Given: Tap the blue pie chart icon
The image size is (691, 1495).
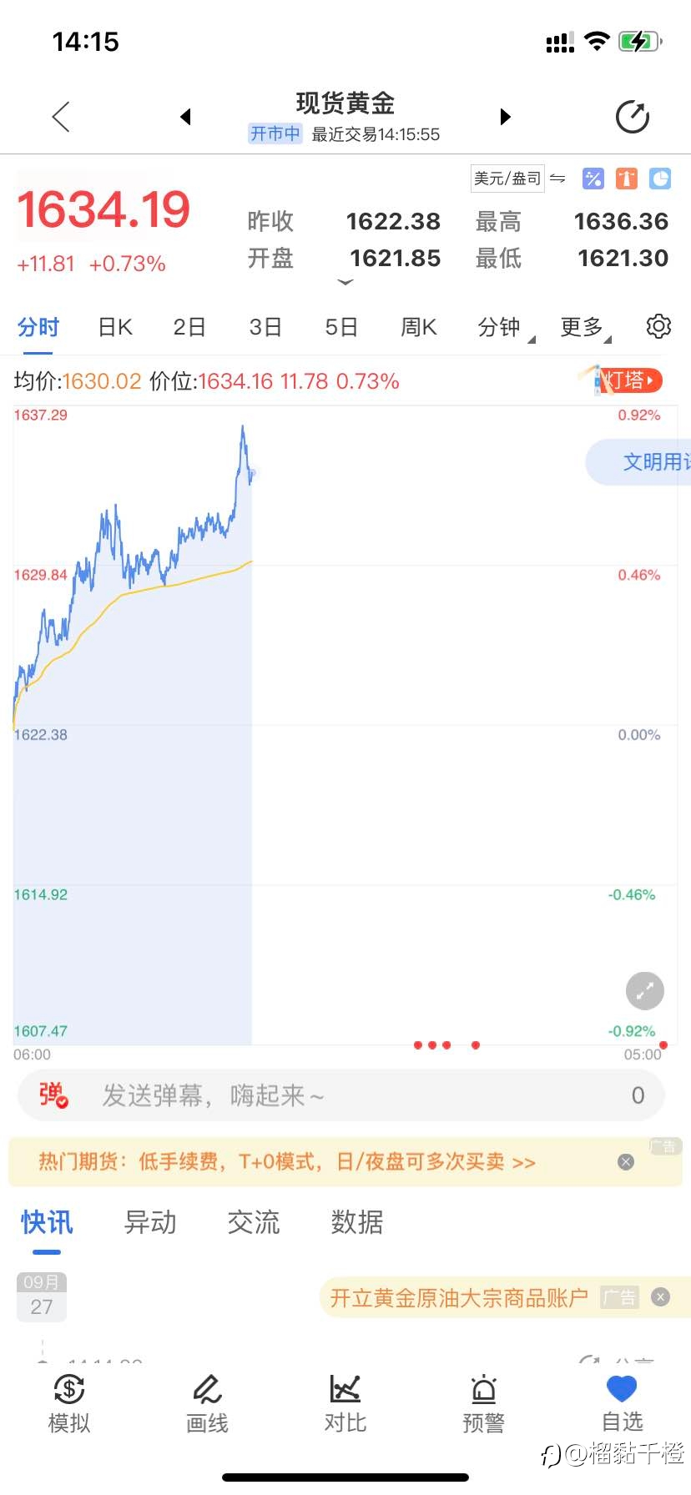Looking at the screenshot, I should (x=660, y=179).
